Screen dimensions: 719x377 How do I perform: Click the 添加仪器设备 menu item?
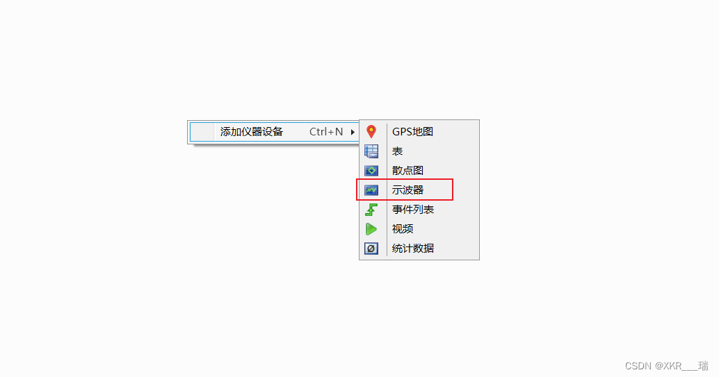274,132
